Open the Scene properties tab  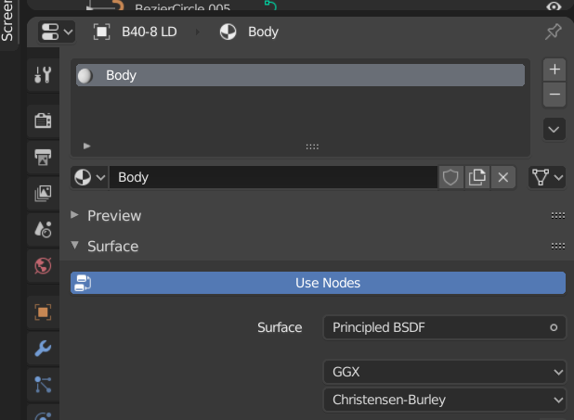click(x=42, y=229)
